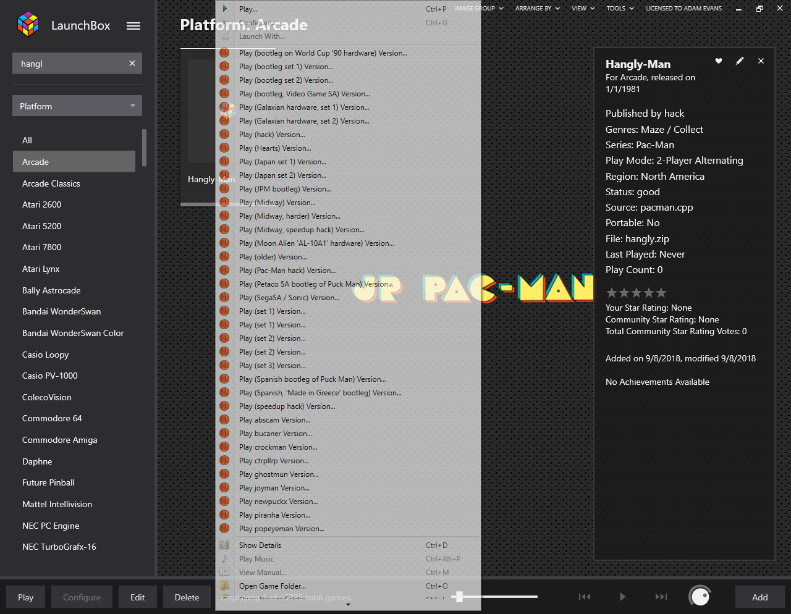
Task: Rate Hangly-Man with the third star
Action: [637, 293]
